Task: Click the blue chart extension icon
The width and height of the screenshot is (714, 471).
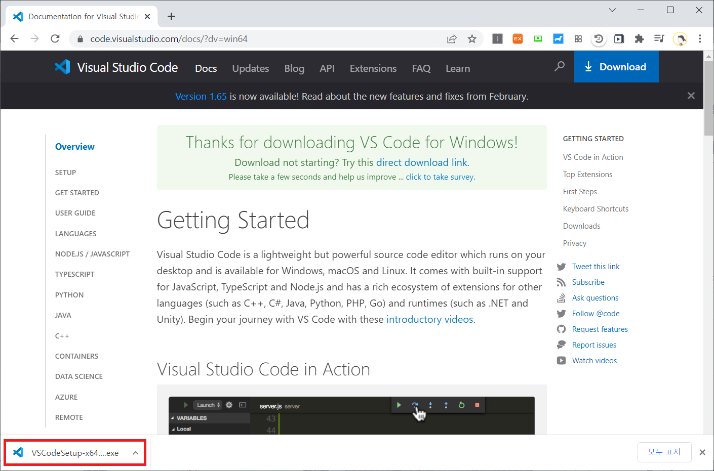Action: click(x=558, y=39)
